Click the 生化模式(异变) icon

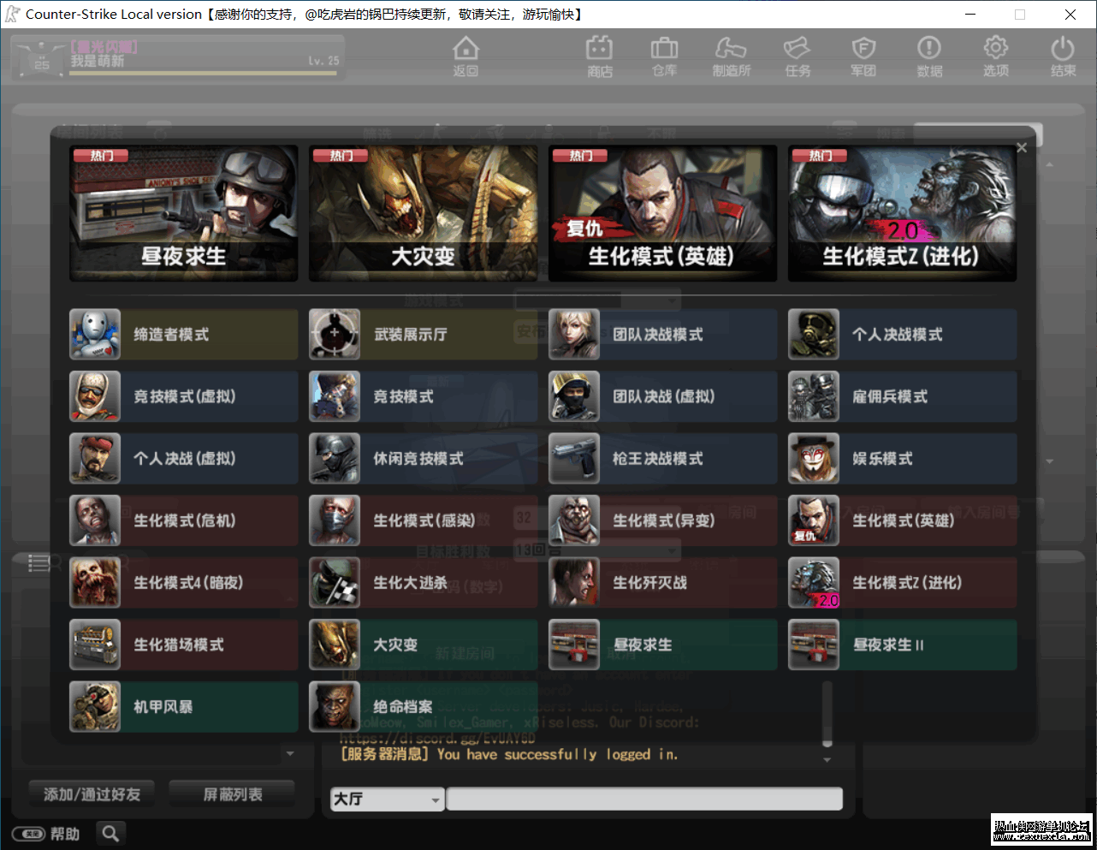tap(574, 520)
